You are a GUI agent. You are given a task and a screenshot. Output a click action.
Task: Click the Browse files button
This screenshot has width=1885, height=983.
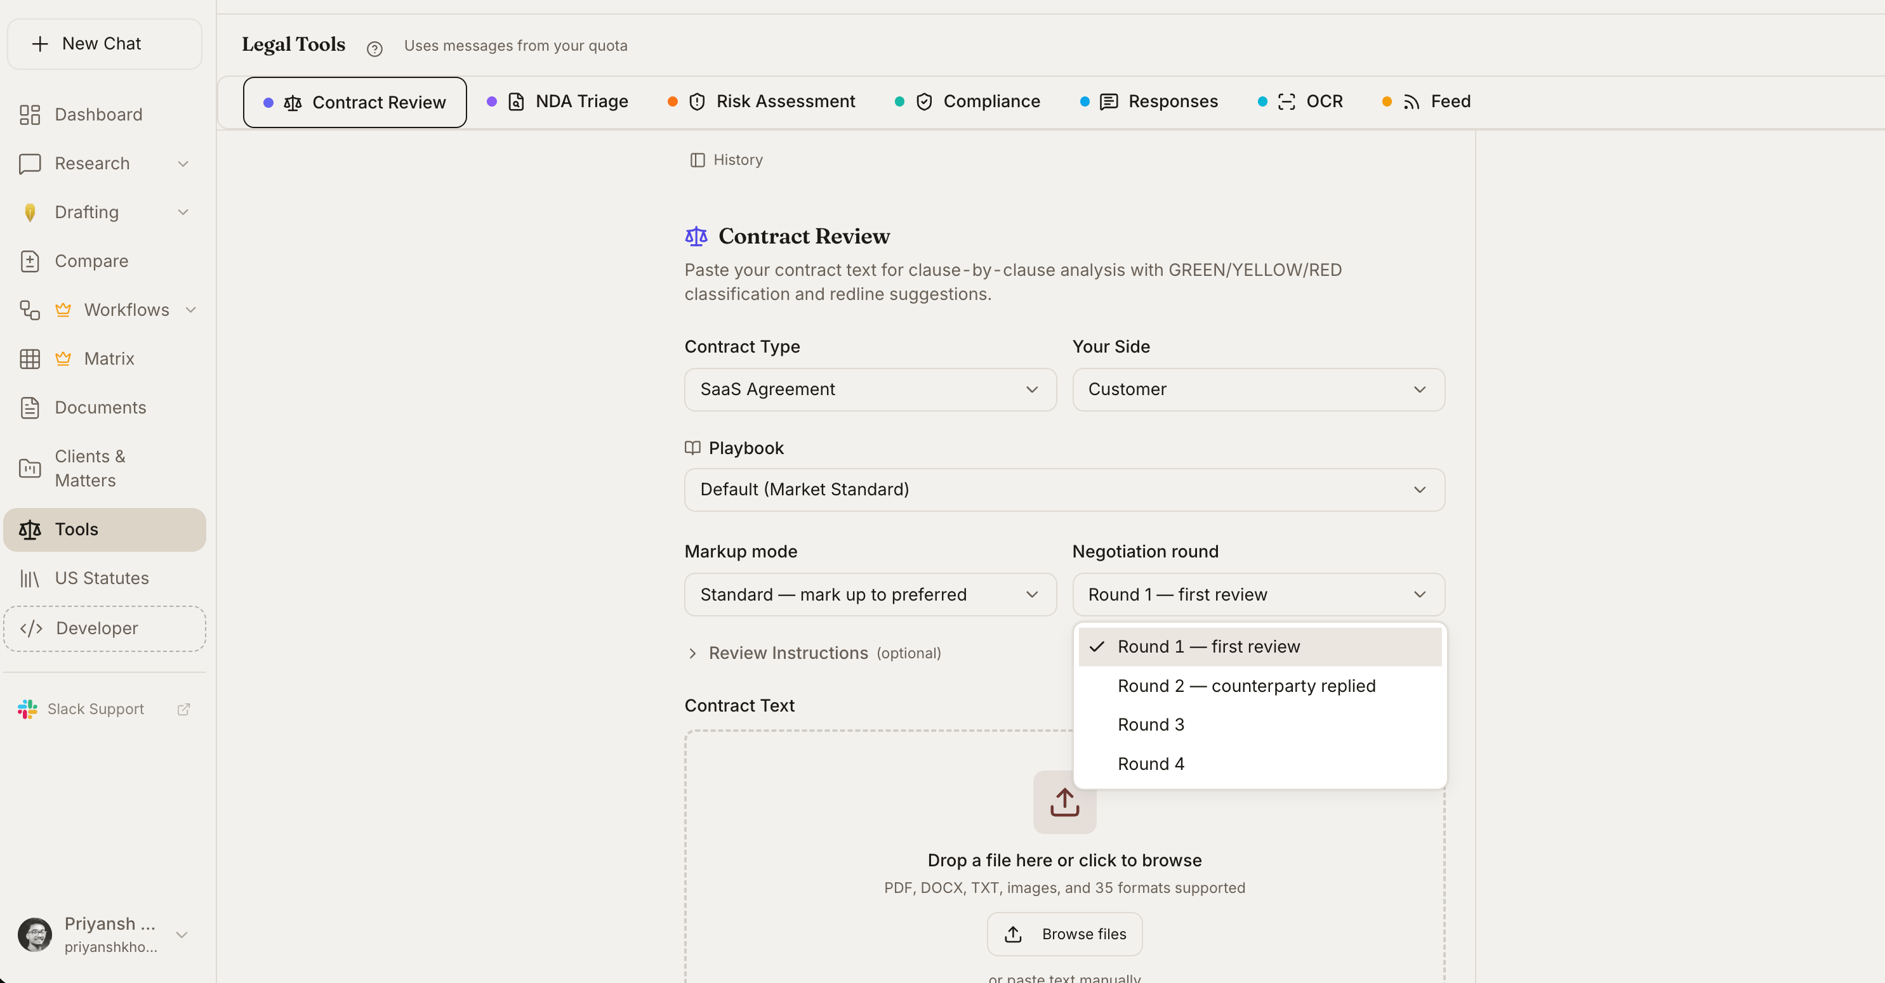pos(1065,934)
